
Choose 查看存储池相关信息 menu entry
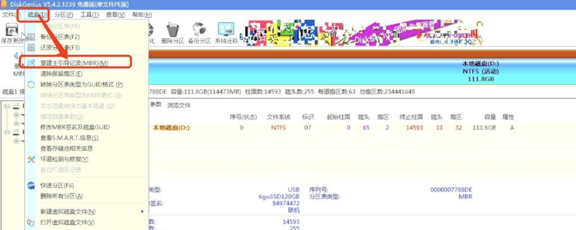(x=66, y=148)
